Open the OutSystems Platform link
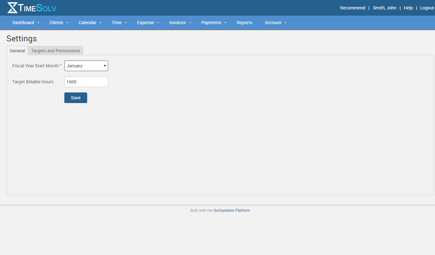Viewport: 435px width, 255px height. (231, 210)
